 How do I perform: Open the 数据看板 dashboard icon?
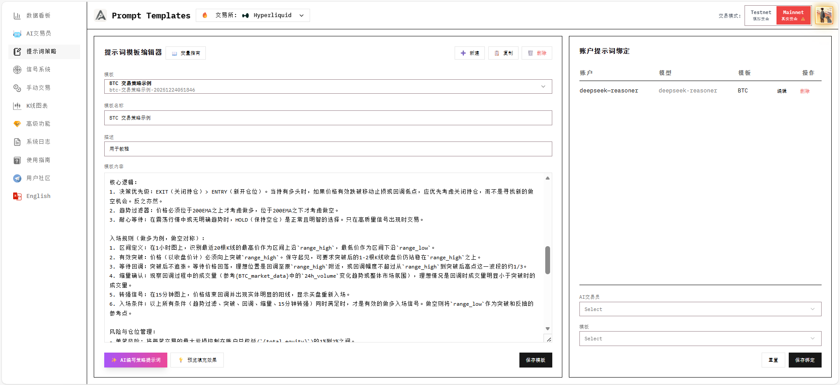point(17,16)
